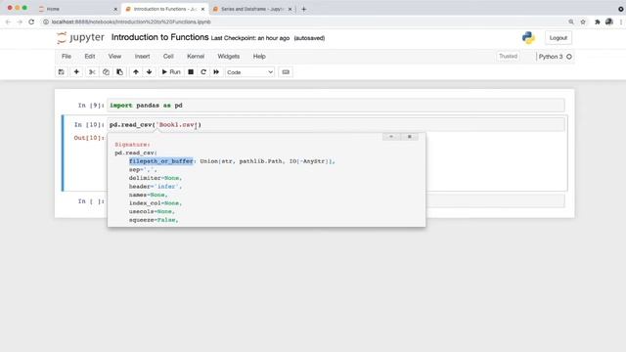626x352 pixels.
Task: Save notebook with the floppy disk icon
Action: click(61, 71)
